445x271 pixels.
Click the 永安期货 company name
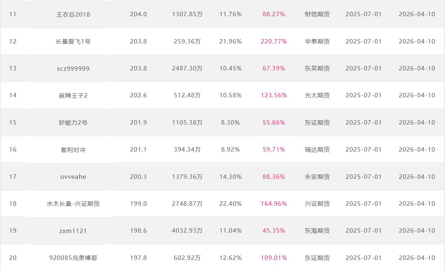(317, 177)
